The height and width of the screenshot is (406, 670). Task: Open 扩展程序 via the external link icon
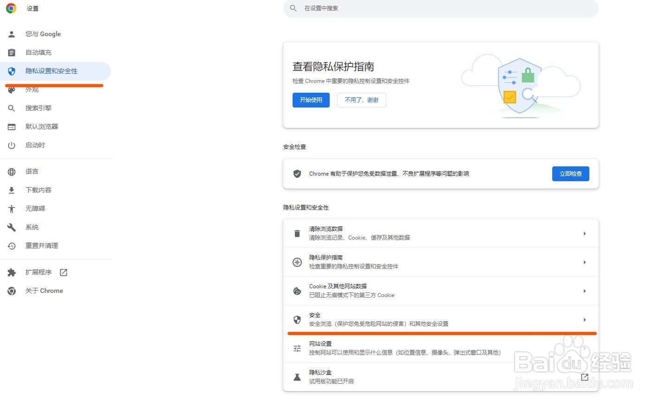[x=63, y=272]
